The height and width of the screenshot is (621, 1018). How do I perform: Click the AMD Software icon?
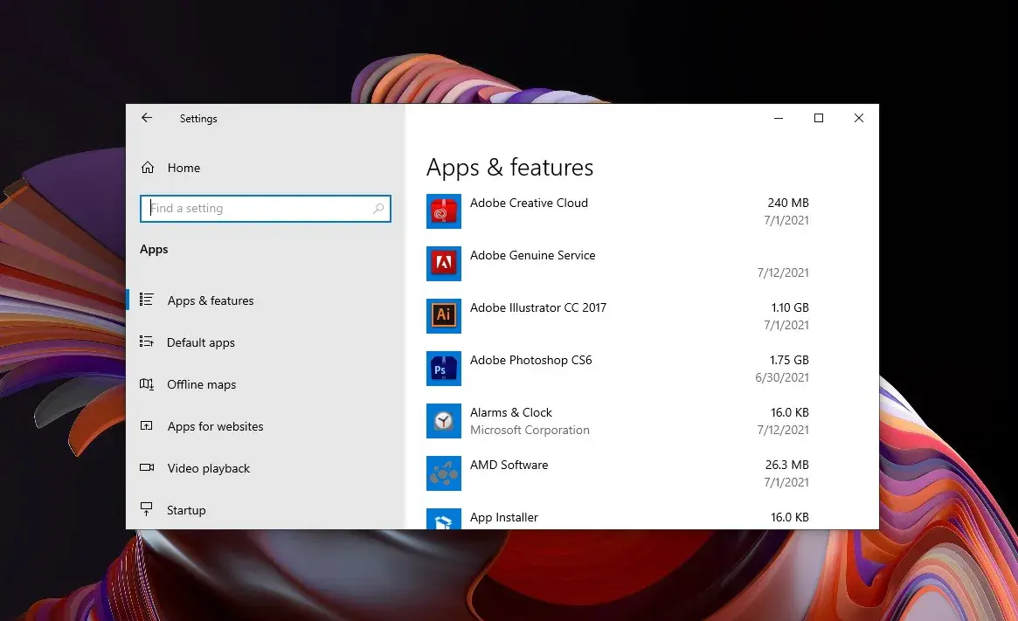click(443, 473)
